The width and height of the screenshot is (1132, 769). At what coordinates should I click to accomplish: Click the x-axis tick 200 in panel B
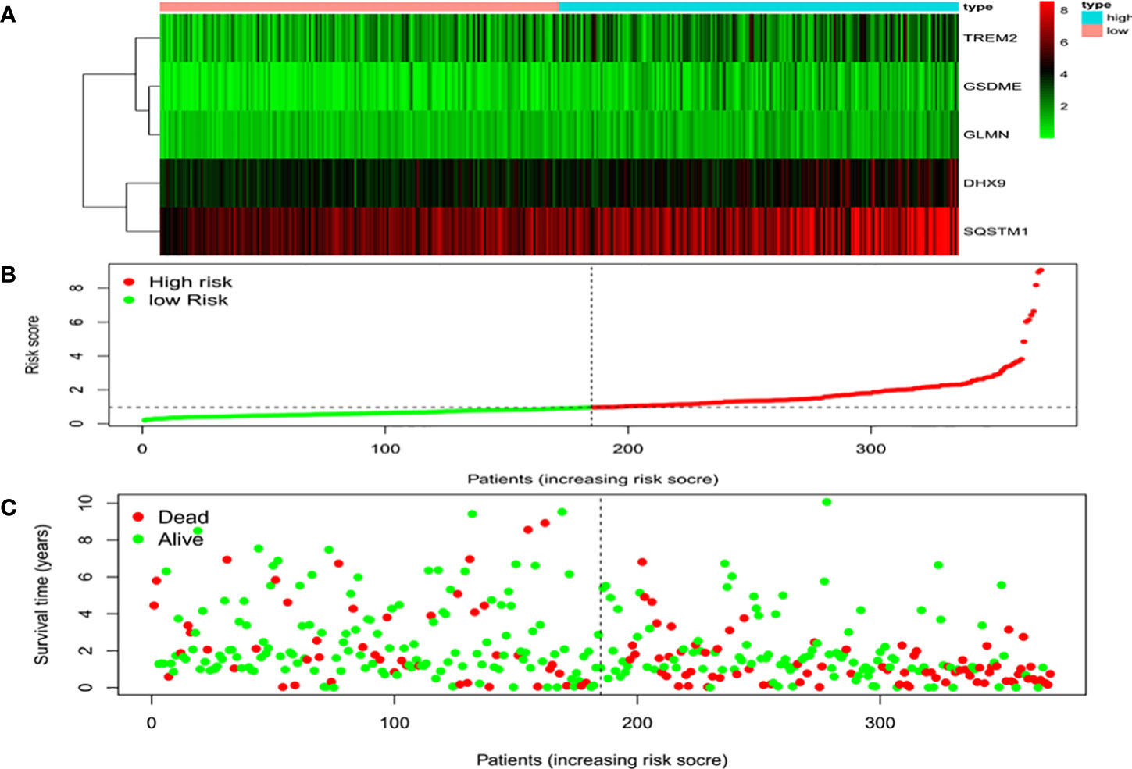[x=628, y=448]
